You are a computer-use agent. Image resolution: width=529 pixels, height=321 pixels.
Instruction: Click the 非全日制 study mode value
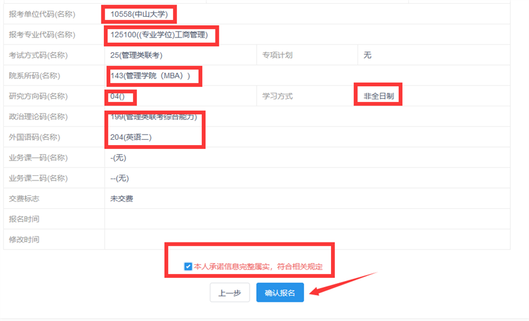tap(378, 96)
